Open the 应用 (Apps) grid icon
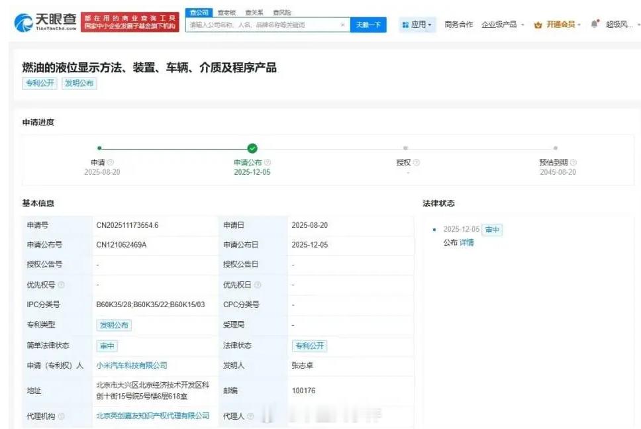The width and height of the screenshot is (641, 429). [407, 23]
